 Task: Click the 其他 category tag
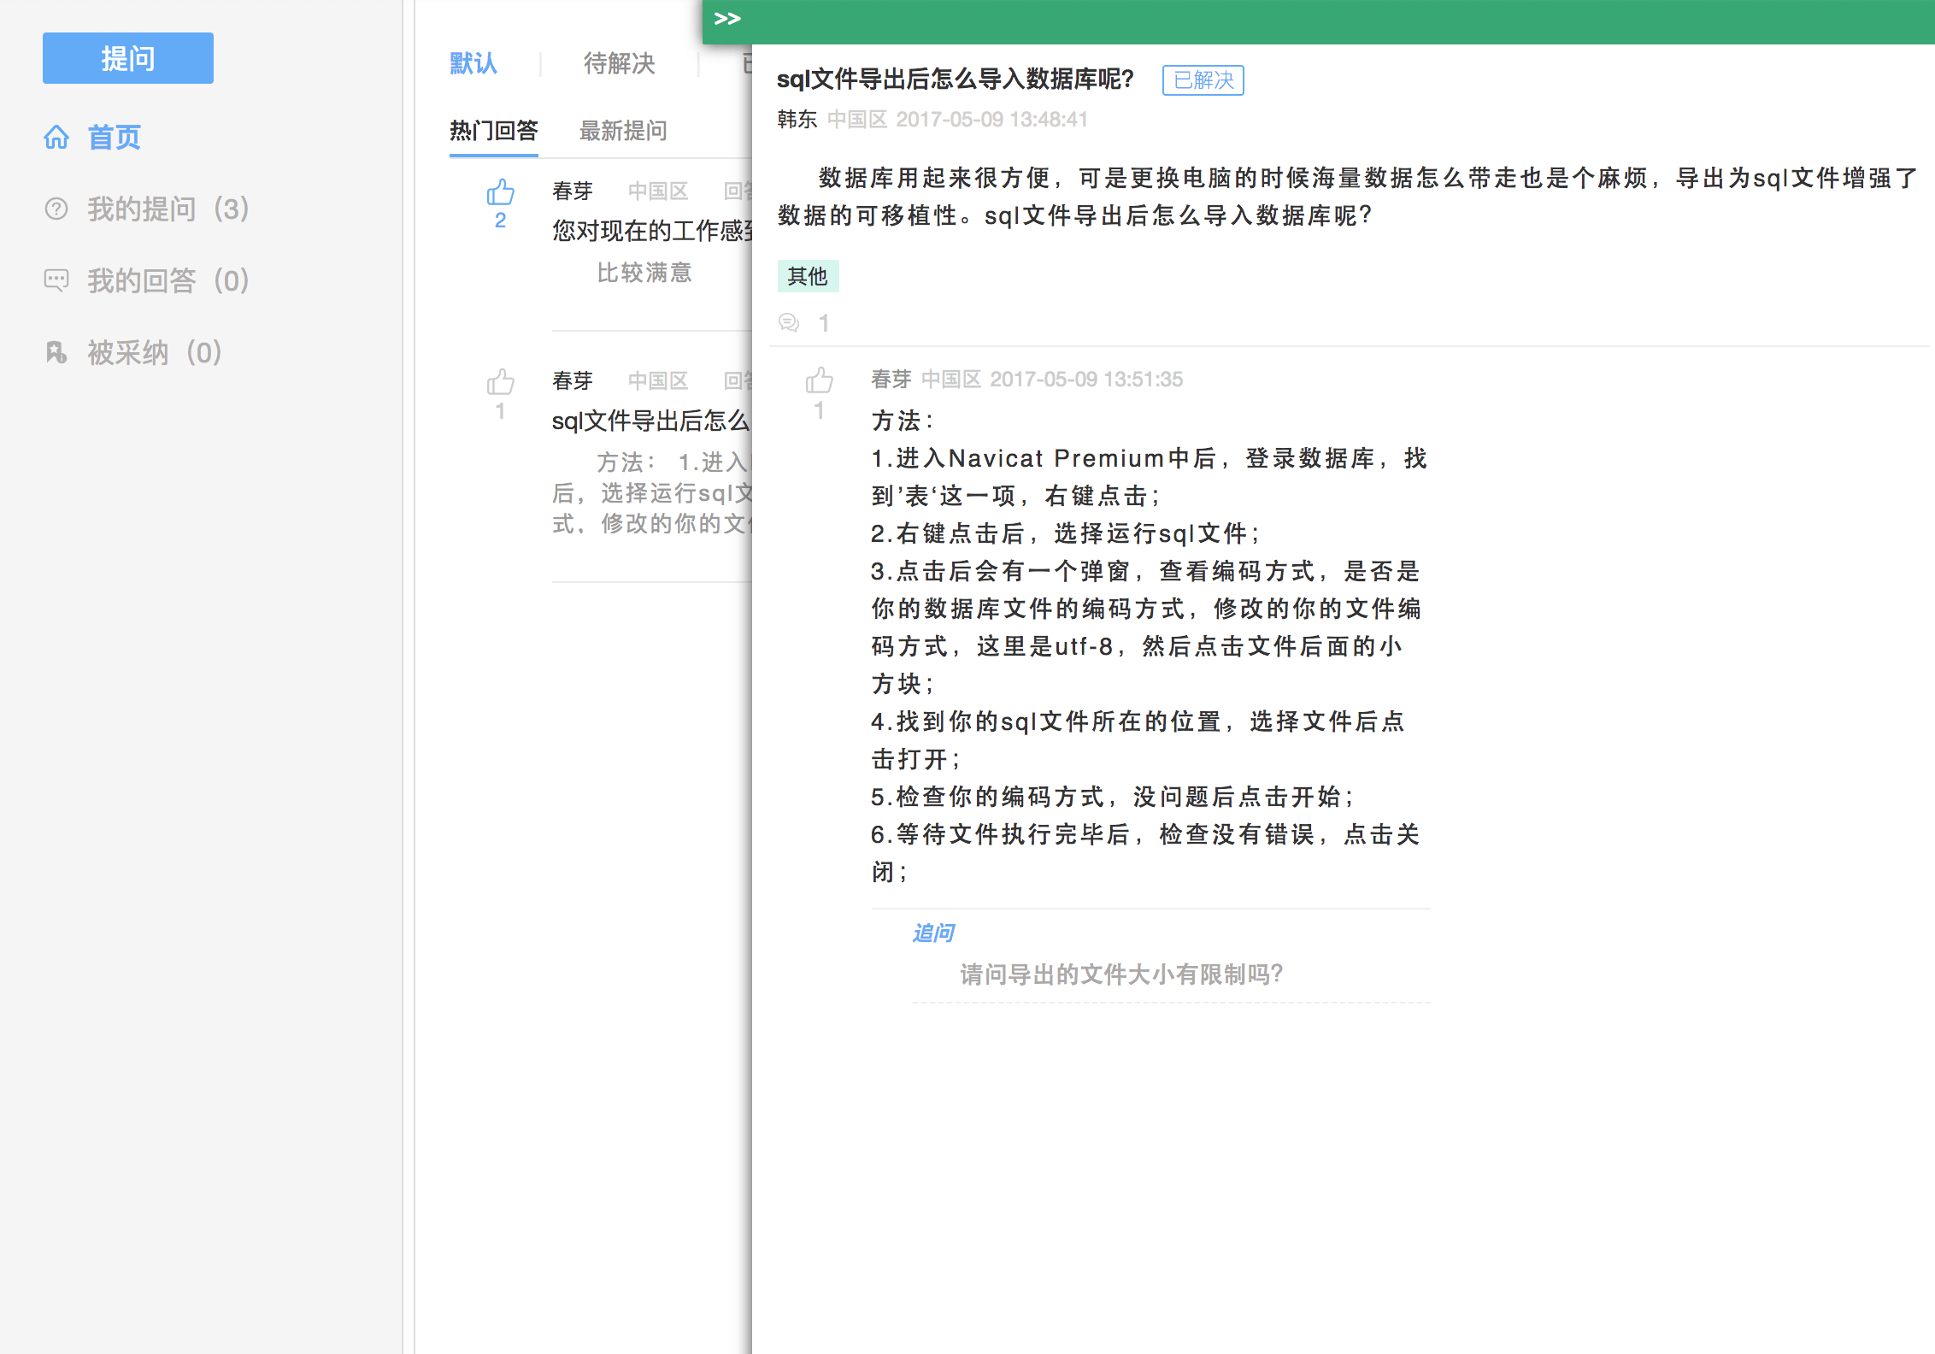click(808, 276)
